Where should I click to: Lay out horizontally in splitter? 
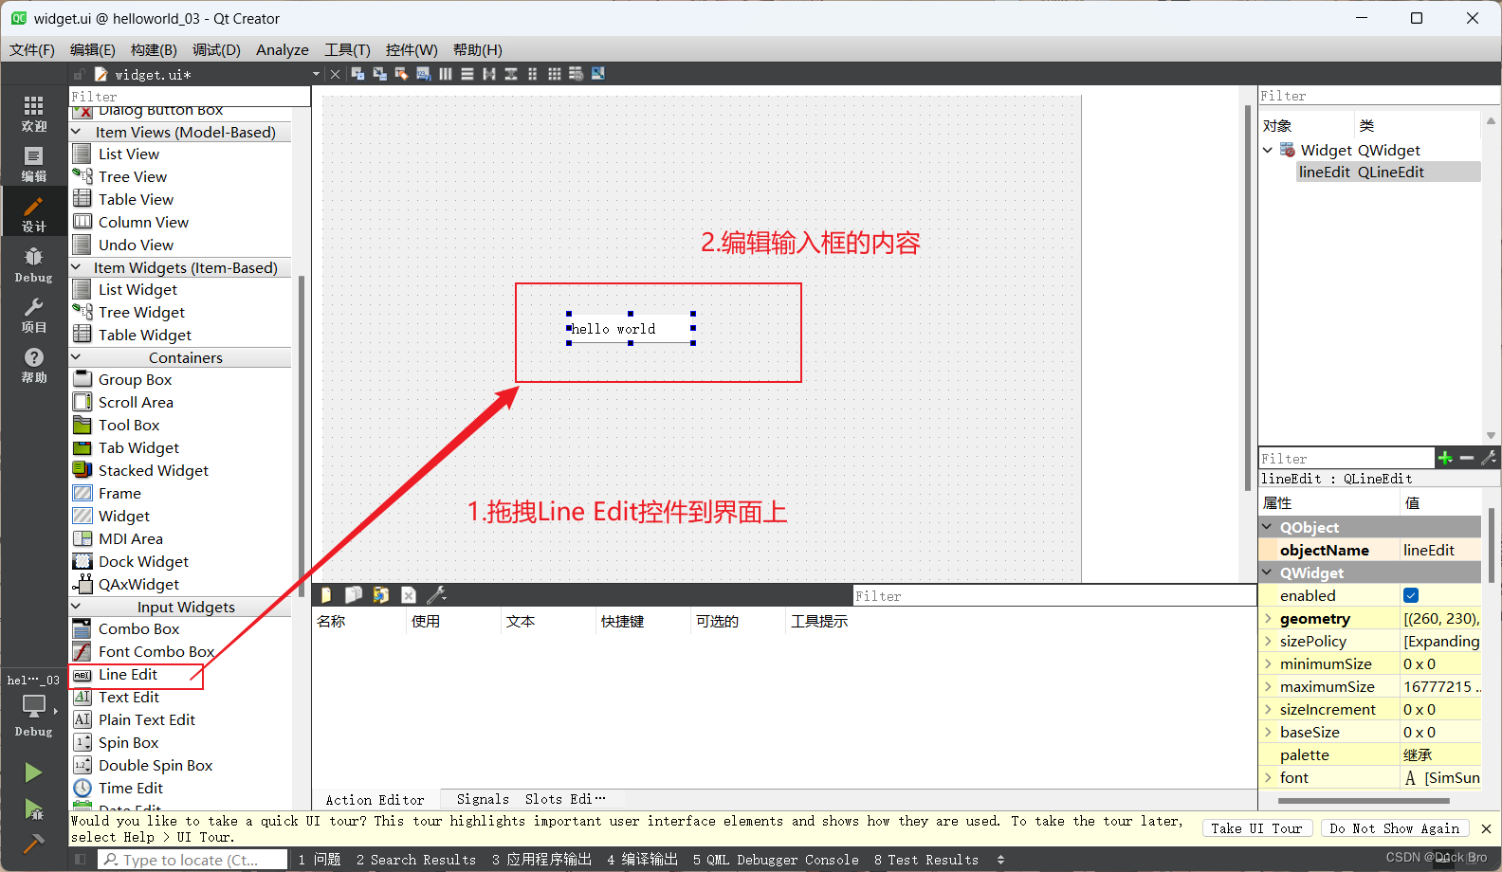tap(488, 74)
